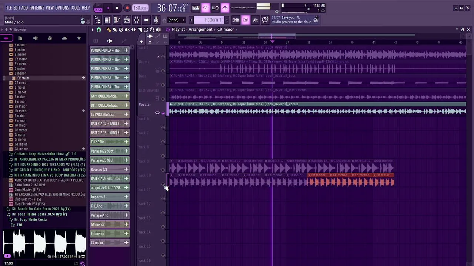
Task: Mute the Vocals track
Action: [x=163, y=113]
